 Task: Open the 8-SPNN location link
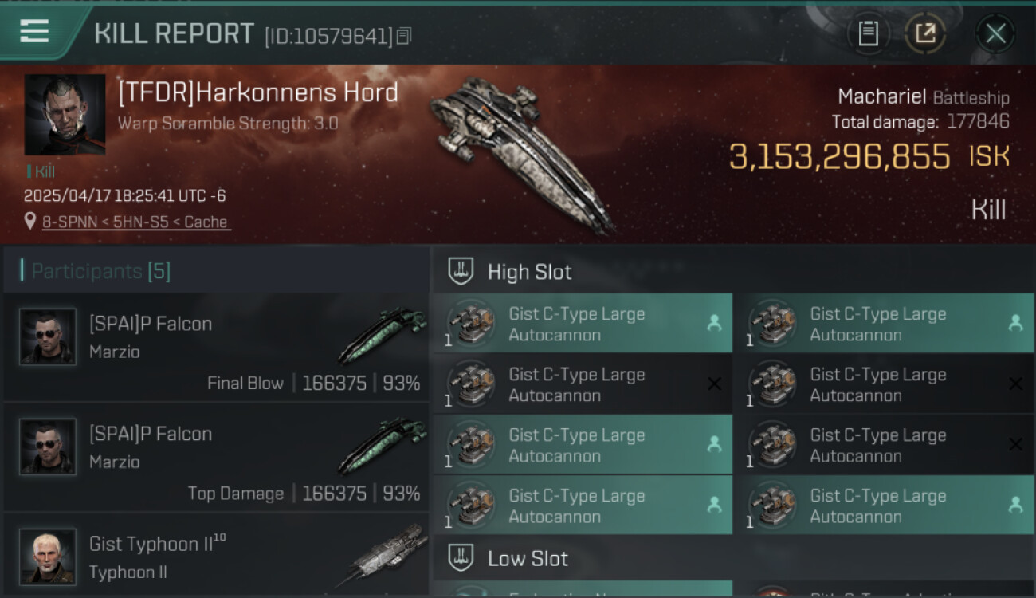[x=136, y=222]
